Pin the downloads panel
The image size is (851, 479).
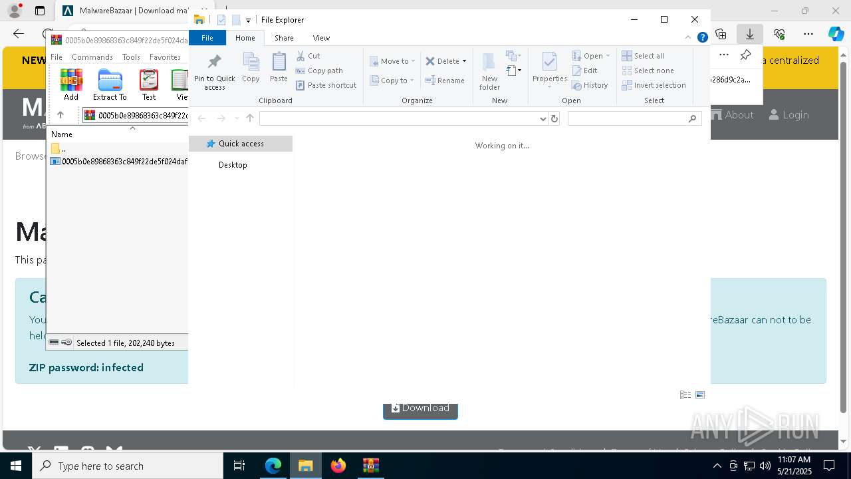click(x=745, y=55)
